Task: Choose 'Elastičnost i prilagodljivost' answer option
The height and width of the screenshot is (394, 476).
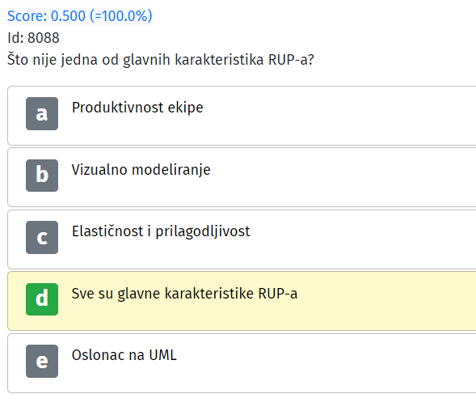Action: (x=161, y=231)
